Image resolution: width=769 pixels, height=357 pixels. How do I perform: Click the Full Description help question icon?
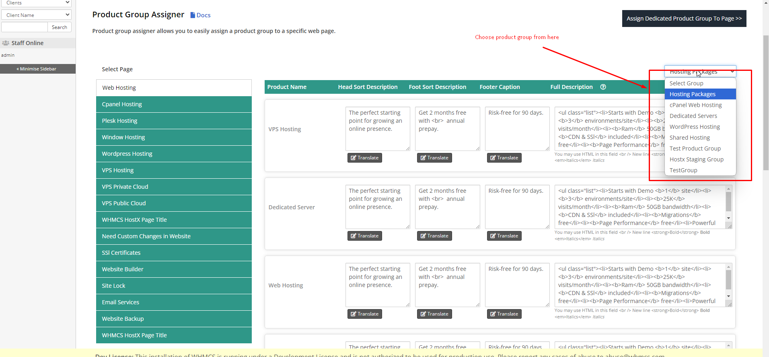click(603, 87)
